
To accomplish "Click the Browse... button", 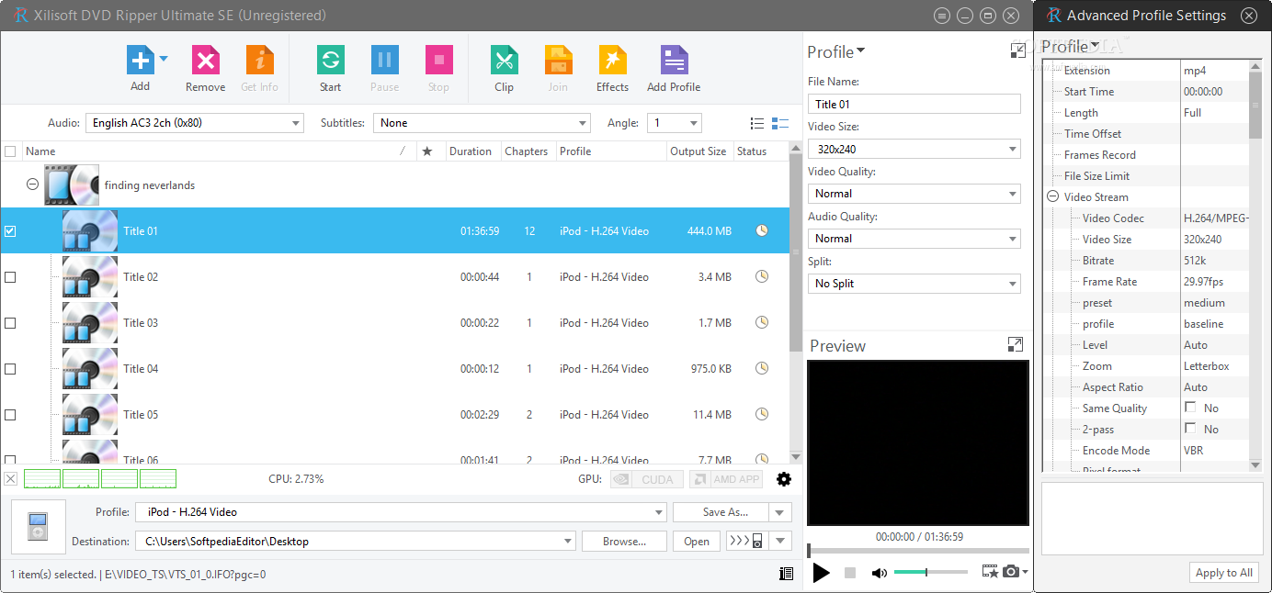I will point(625,541).
